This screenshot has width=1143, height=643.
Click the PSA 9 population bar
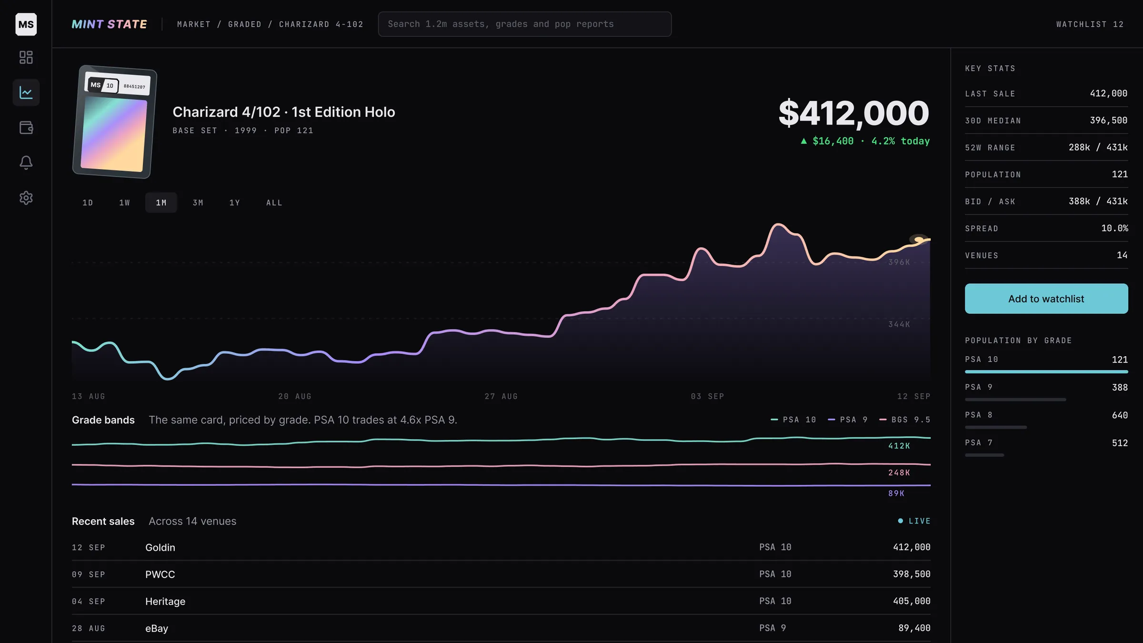pos(1015,400)
